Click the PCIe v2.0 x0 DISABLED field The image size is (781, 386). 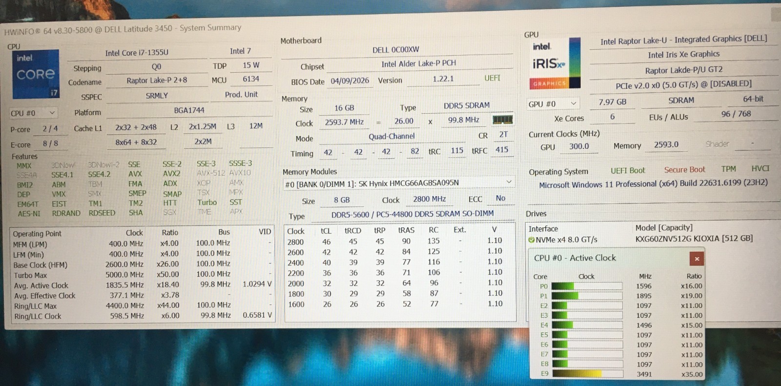point(683,85)
